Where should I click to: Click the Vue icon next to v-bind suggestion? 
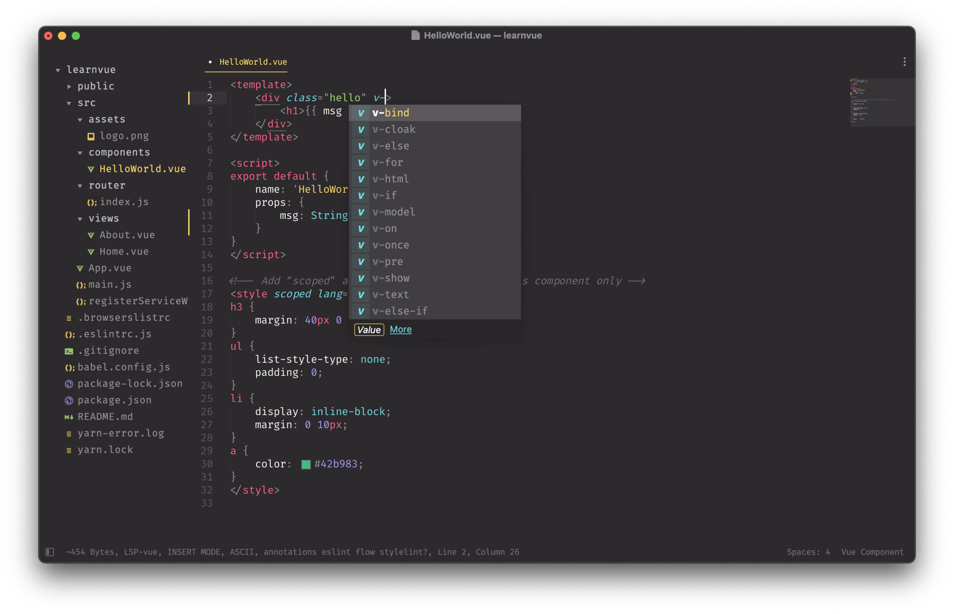361,113
